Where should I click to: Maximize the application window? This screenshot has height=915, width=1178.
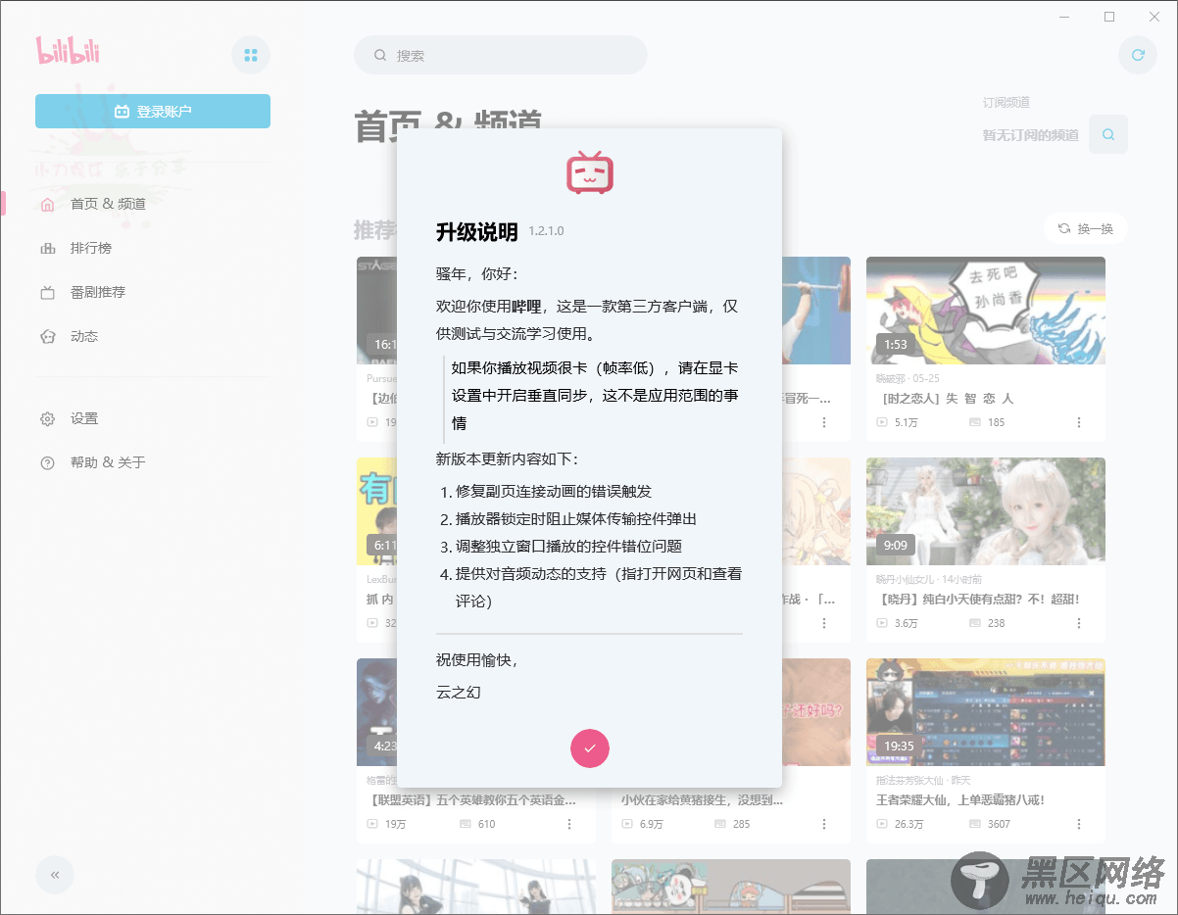click(x=1109, y=17)
